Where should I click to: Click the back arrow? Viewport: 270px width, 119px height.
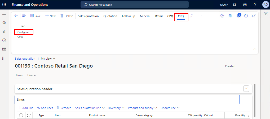[x=16, y=16]
